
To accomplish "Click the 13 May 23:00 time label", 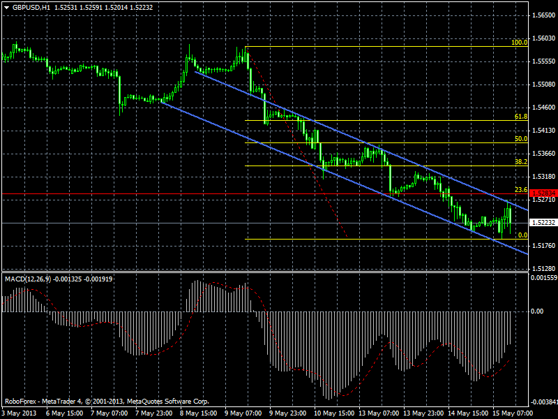I will 423,413.
